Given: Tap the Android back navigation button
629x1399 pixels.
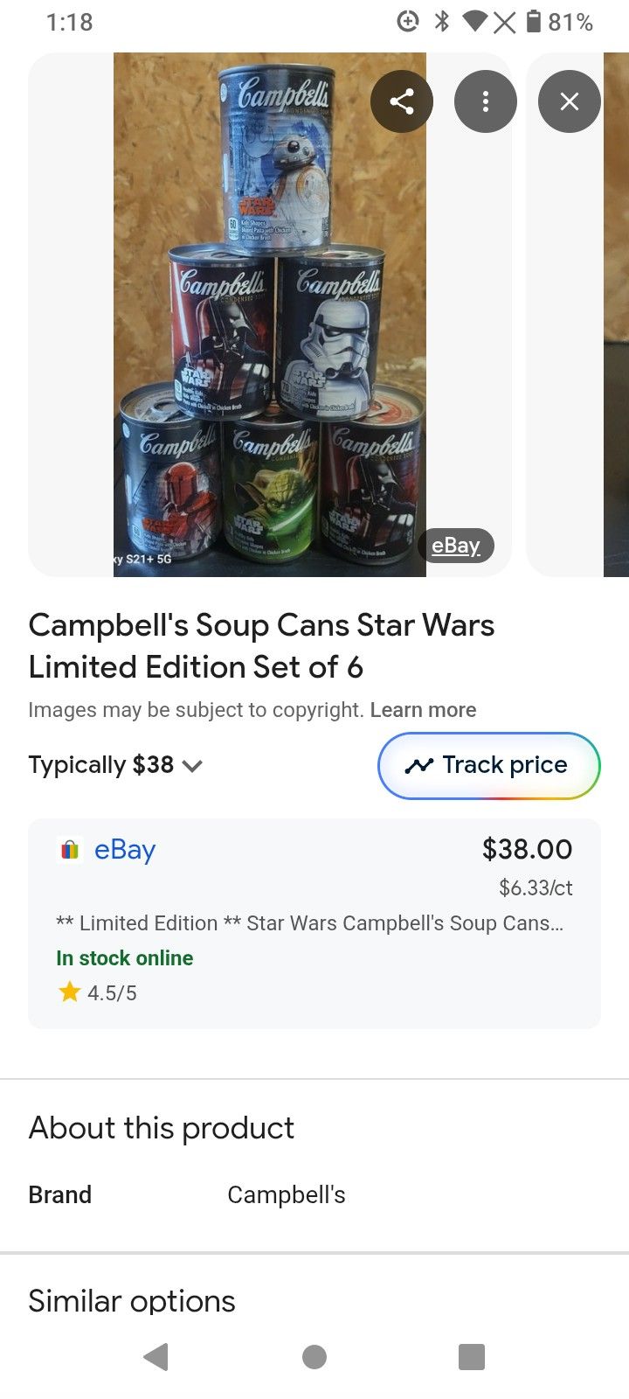Looking at the screenshot, I should (x=156, y=1356).
